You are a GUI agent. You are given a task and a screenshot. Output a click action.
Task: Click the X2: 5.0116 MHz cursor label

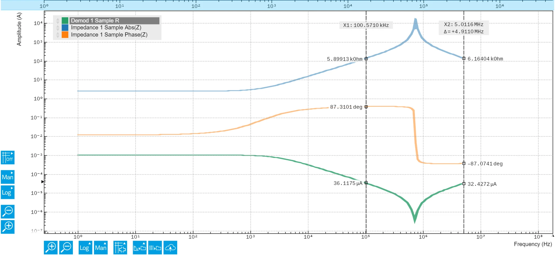click(x=464, y=24)
